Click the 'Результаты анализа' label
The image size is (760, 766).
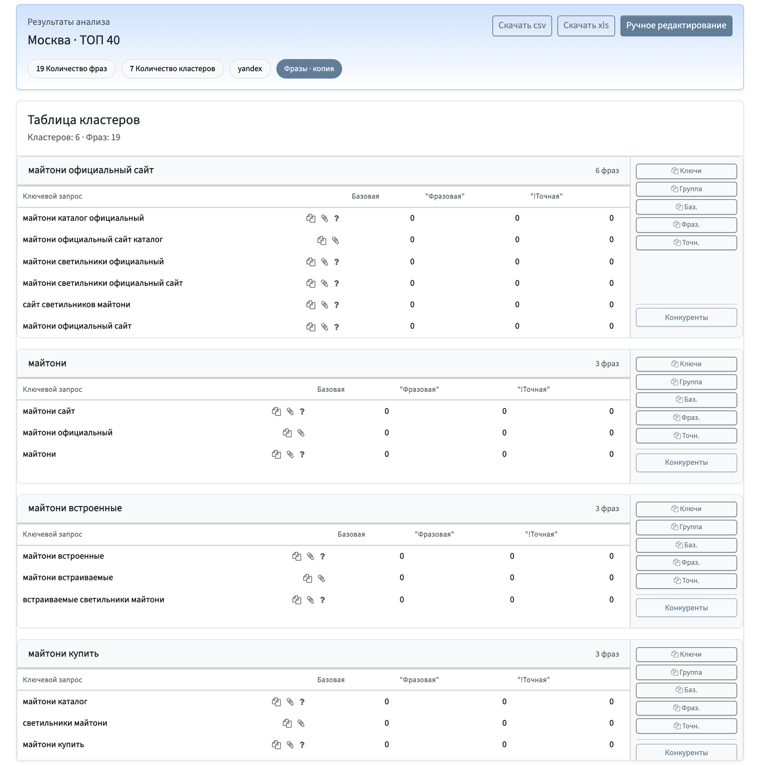pyautogui.click(x=69, y=22)
